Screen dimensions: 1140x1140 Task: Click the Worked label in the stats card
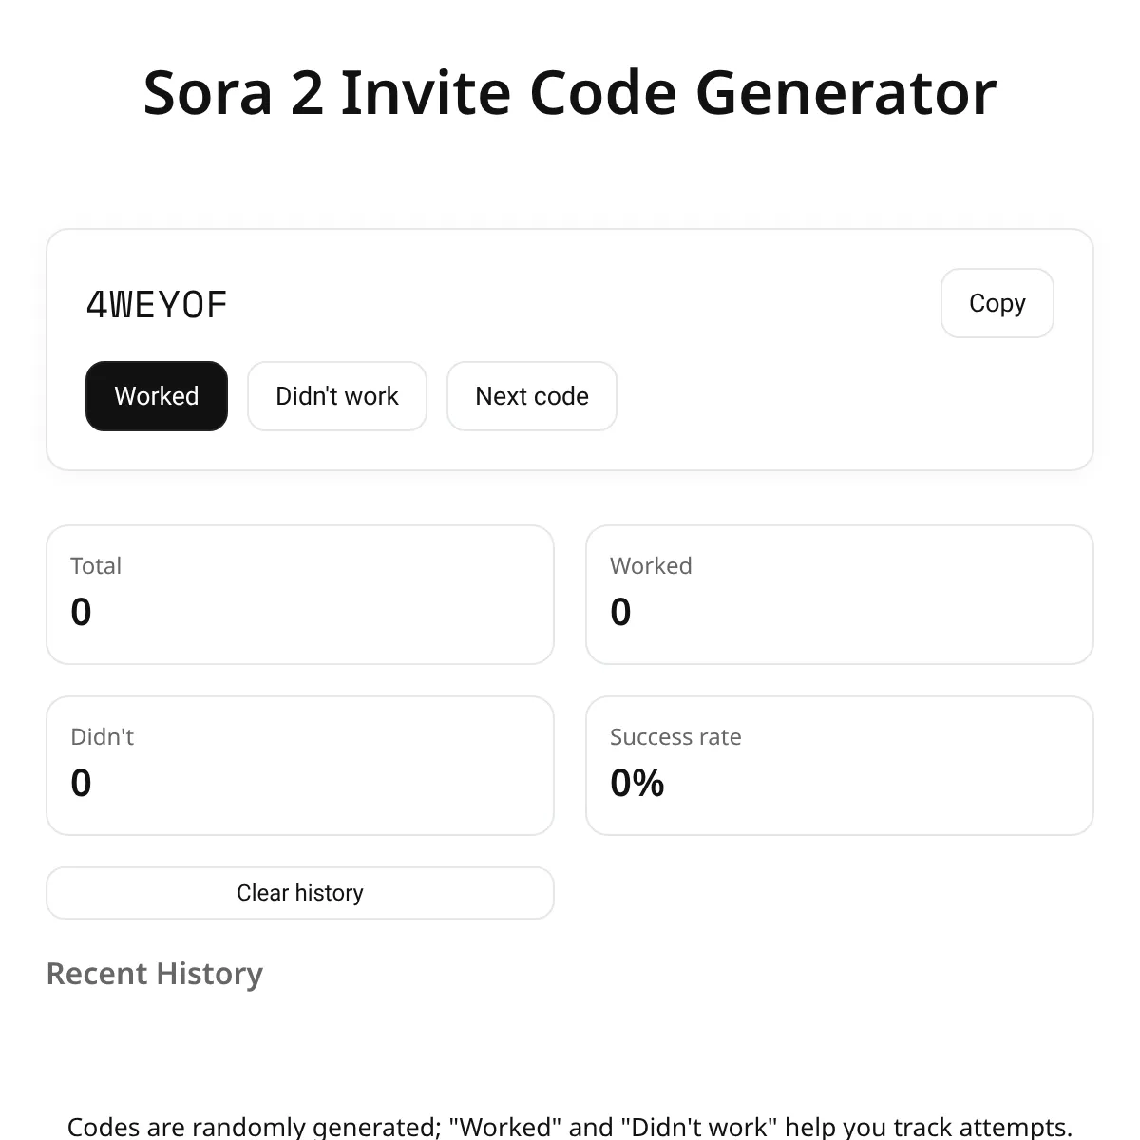click(651, 565)
